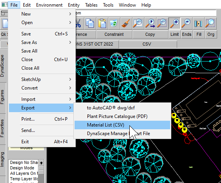Click the zoom window dashed-box magnifier icon
Screen dimensions: 221x183
click(211, 23)
